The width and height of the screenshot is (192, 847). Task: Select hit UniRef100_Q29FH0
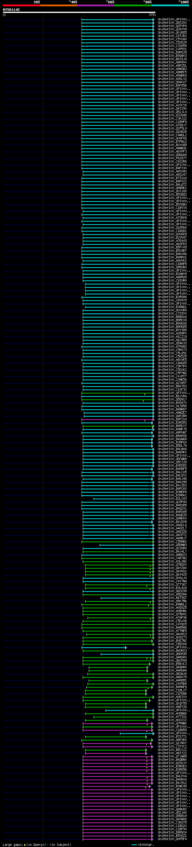tap(172, 502)
